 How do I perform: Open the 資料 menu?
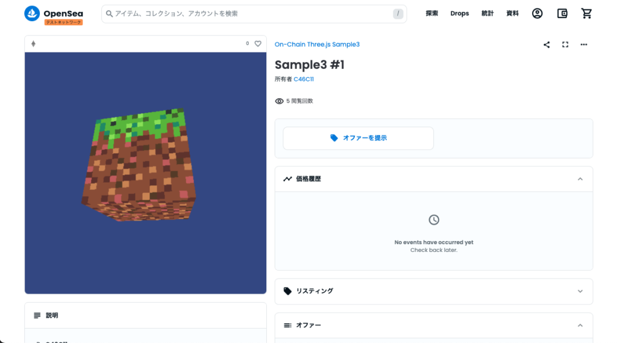[x=512, y=13]
